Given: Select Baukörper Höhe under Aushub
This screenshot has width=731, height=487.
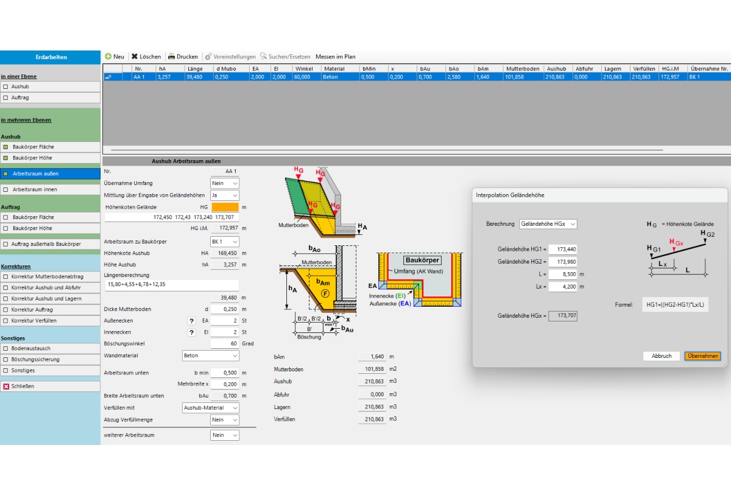Looking at the screenshot, I should coord(50,158).
